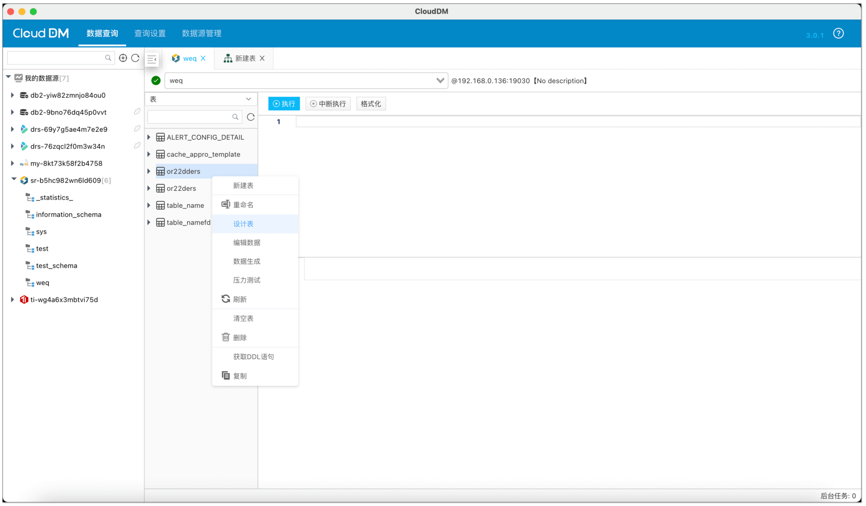866x506 pixels.
Task: Close the weq query tab
Action: click(203, 58)
